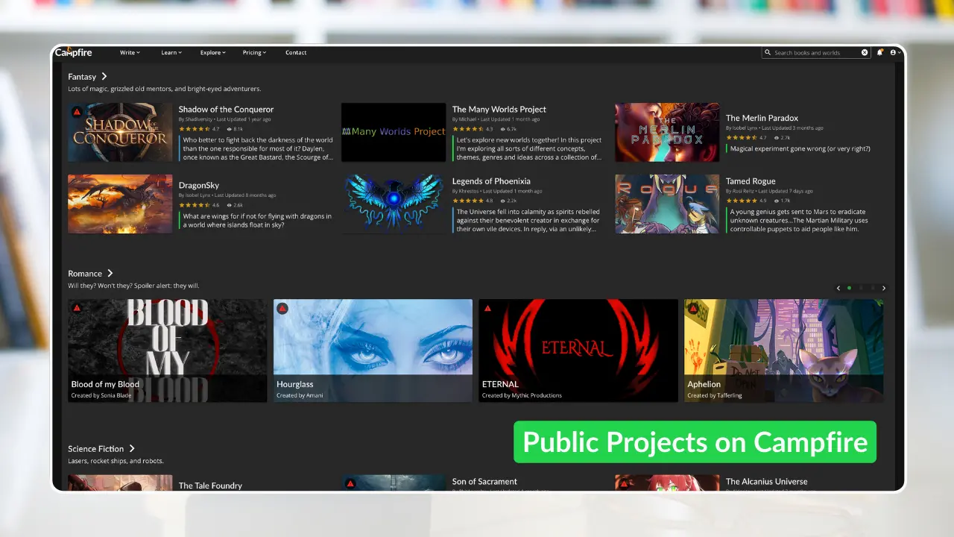Open the user account avatar menu
Viewport: 954px width, 537px height.
[x=894, y=52]
